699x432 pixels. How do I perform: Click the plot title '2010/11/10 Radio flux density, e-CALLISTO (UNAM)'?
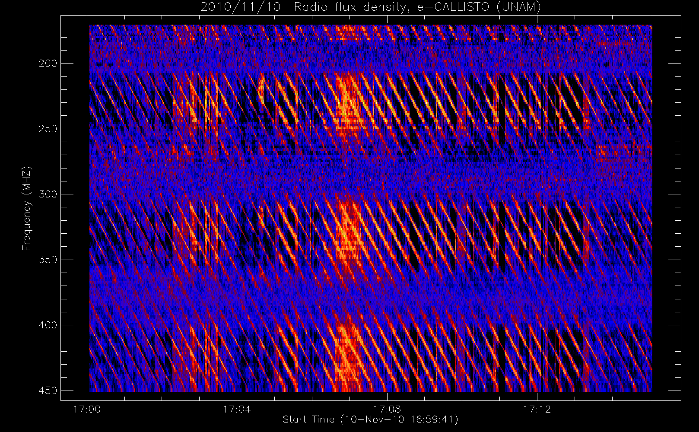click(x=371, y=7)
